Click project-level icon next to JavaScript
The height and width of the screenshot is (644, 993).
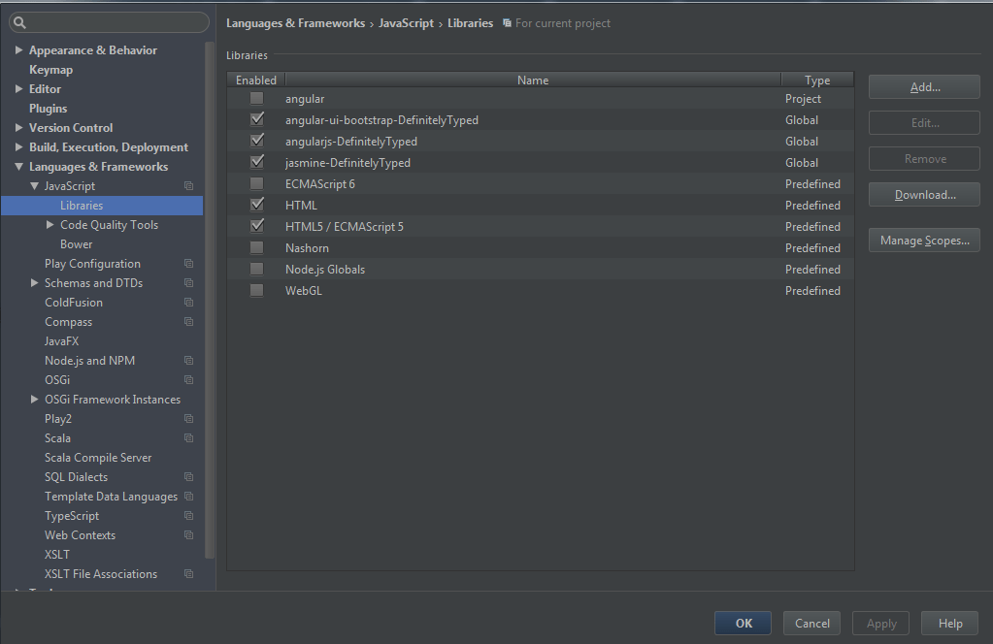pos(188,186)
